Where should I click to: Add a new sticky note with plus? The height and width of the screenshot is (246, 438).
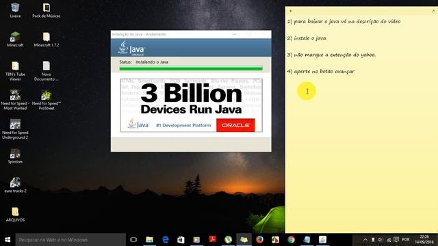(290, 11)
